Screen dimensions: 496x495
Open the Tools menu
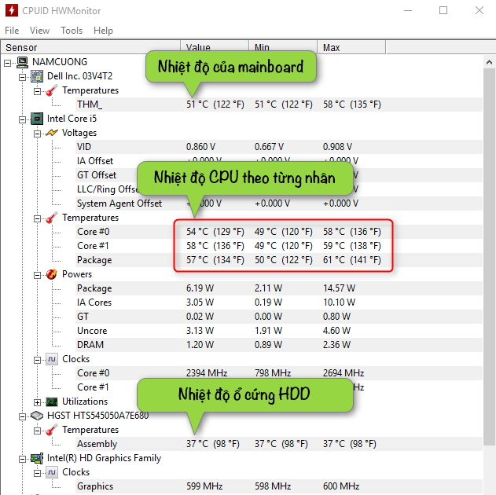pos(72,31)
